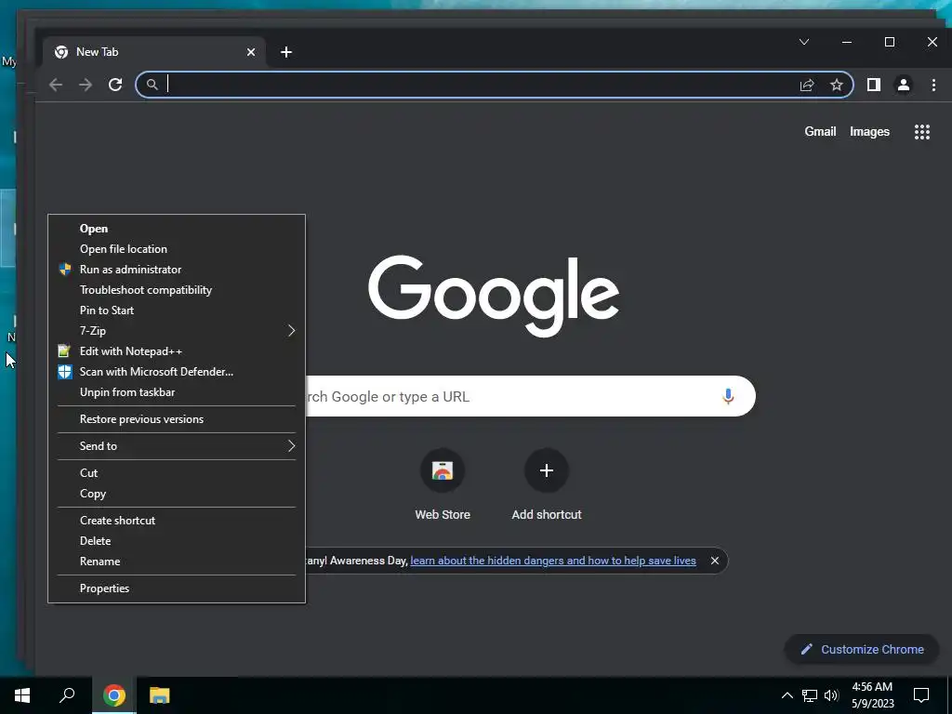The width and height of the screenshot is (952, 714).
Task: Click Chrome icon in taskbar
Action: tap(114, 695)
